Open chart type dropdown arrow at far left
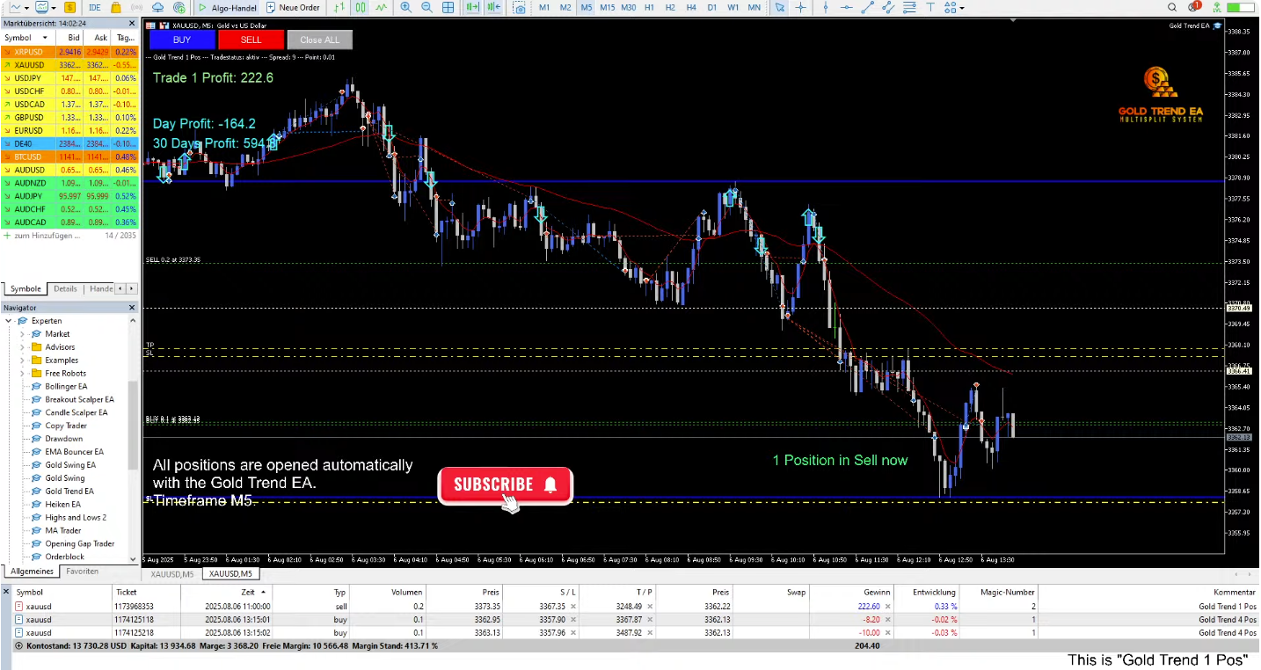1261x670 pixels. pyautogui.click(x=26, y=8)
